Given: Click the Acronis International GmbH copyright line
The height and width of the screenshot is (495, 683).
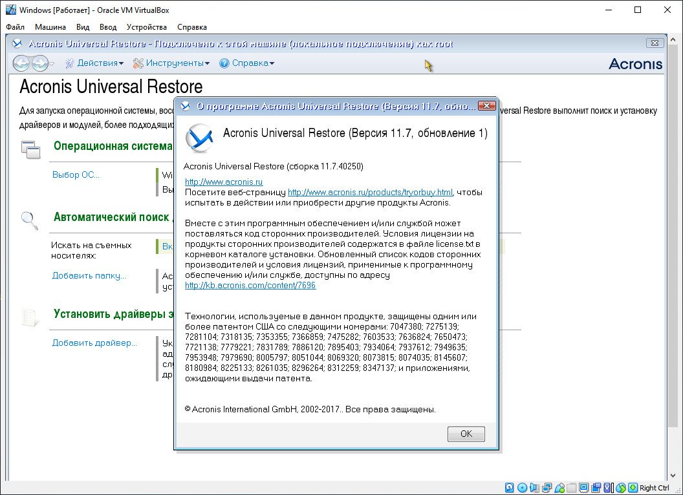Looking at the screenshot, I should [x=310, y=410].
